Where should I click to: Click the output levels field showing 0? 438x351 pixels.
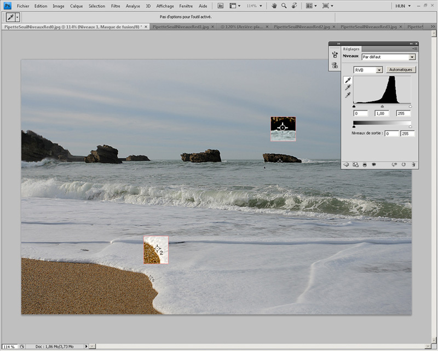click(x=391, y=134)
